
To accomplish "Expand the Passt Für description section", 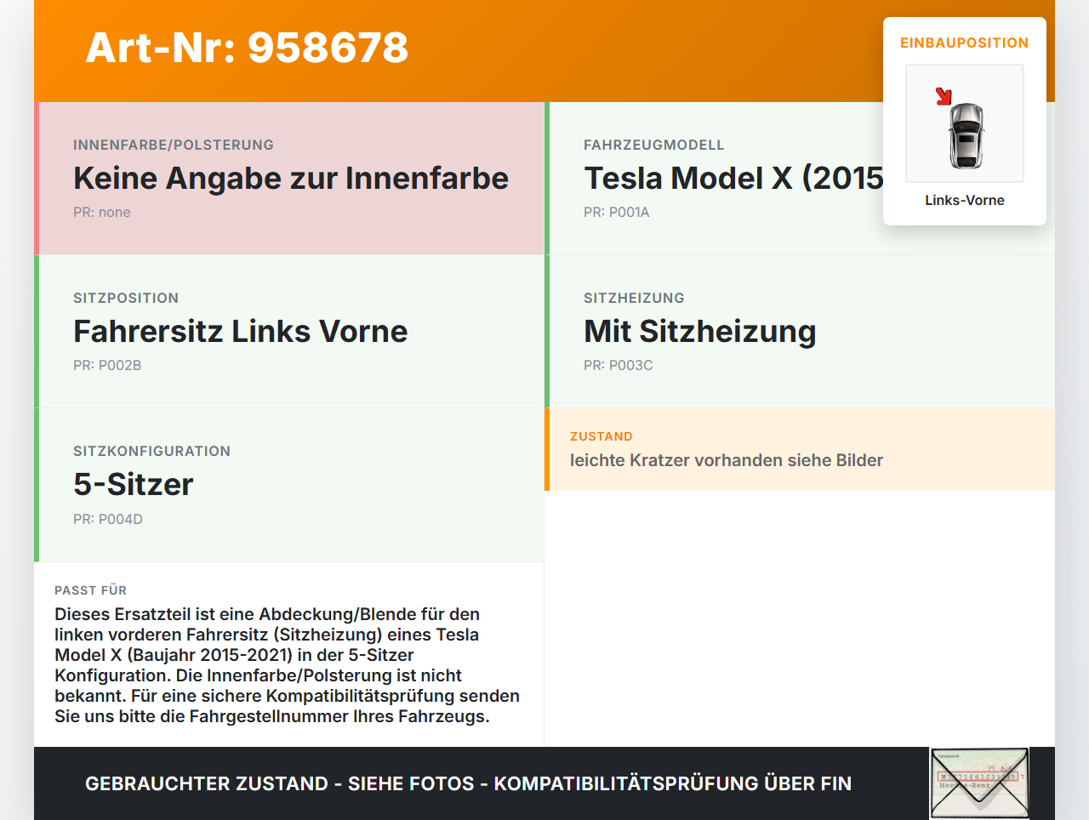I will [289, 655].
